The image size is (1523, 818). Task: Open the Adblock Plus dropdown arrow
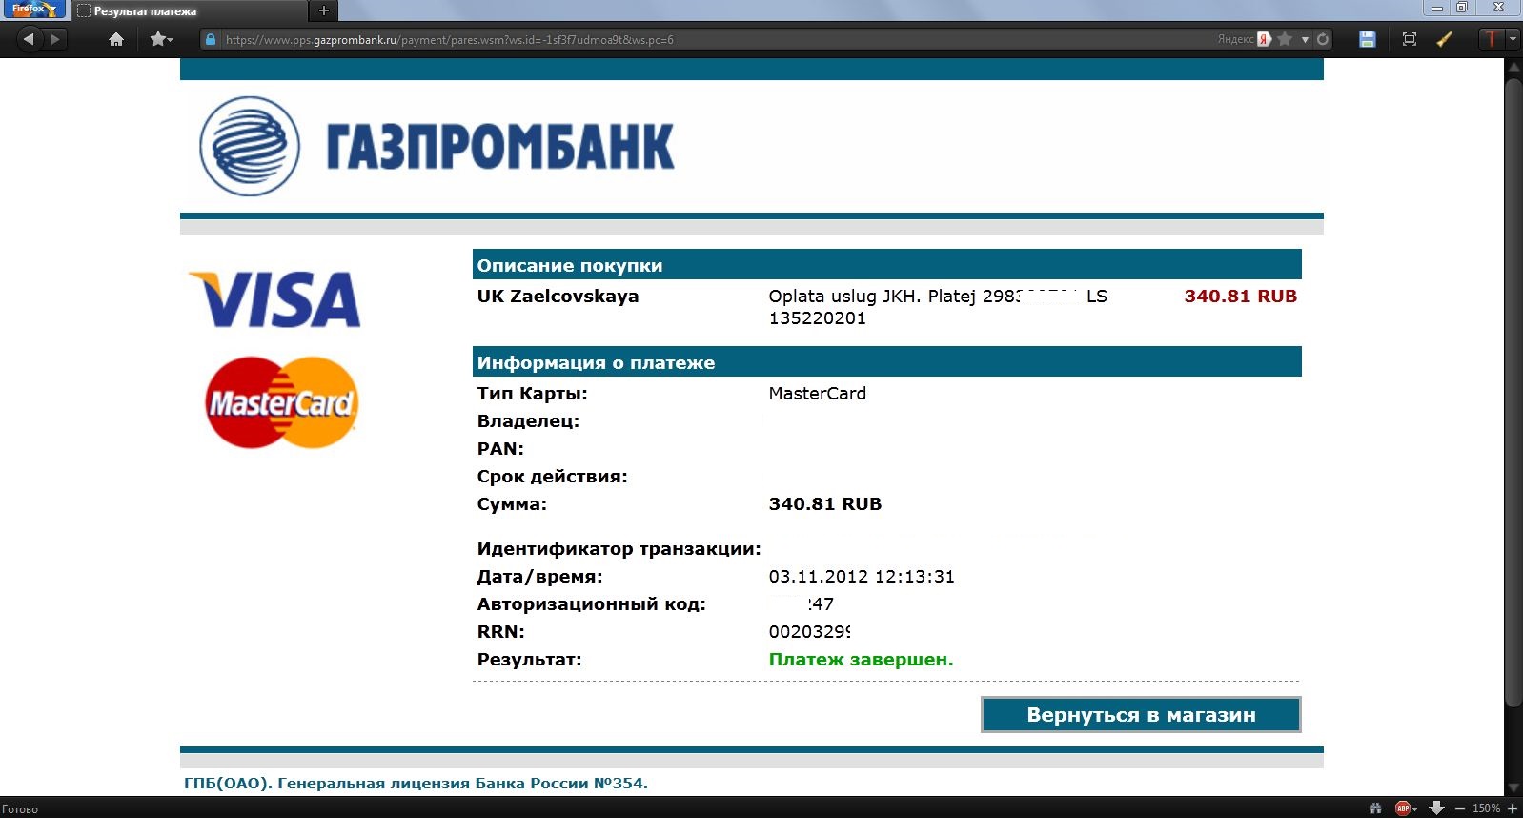pos(1415,809)
